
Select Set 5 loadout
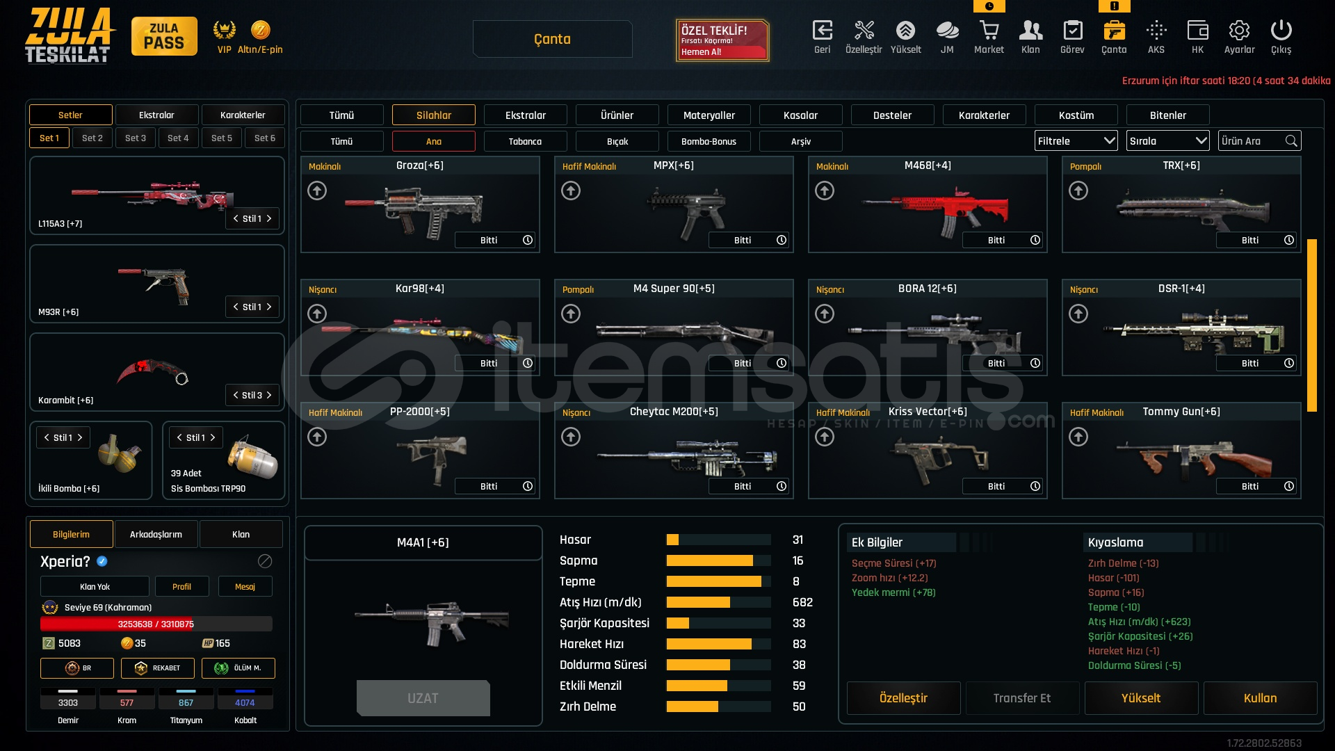(x=222, y=138)
